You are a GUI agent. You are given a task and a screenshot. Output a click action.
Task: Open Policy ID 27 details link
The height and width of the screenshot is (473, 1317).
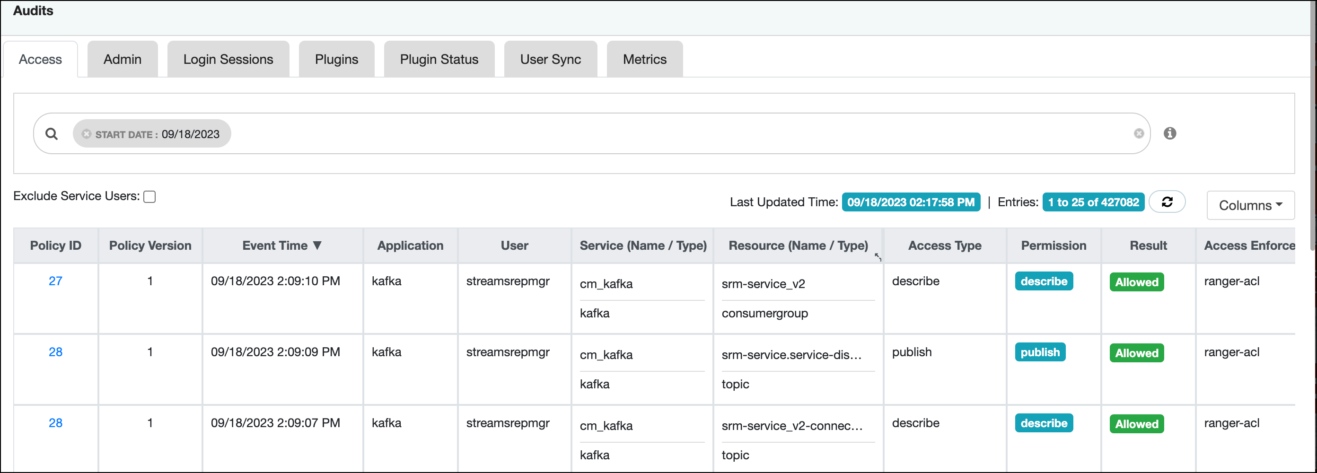tap(55, 281)
